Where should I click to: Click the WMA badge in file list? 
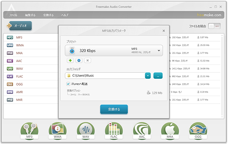(x=10, y=45)
